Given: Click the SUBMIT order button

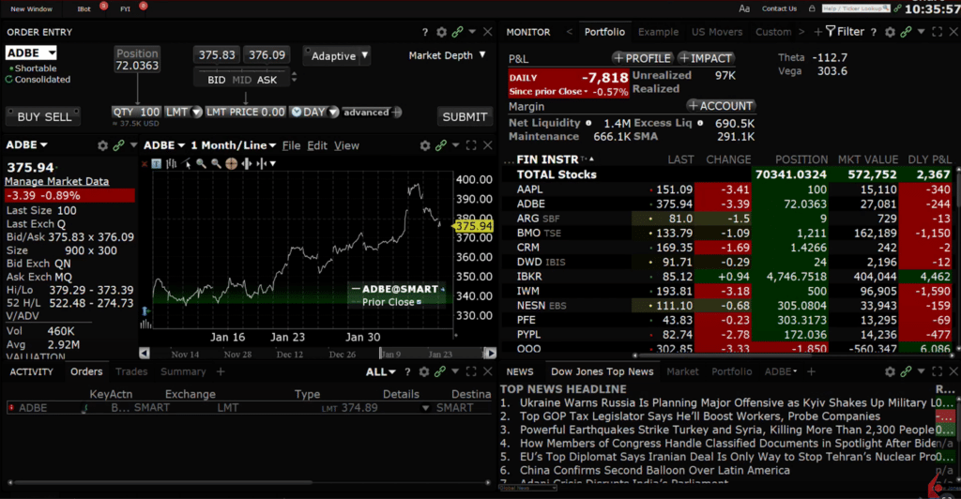Looking at the screenshot, I should [x=465, y=116].
